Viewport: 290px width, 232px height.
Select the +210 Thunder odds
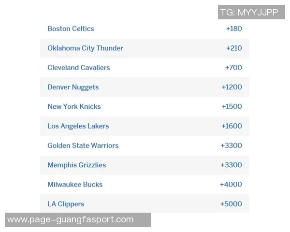(x=234, y=48)
